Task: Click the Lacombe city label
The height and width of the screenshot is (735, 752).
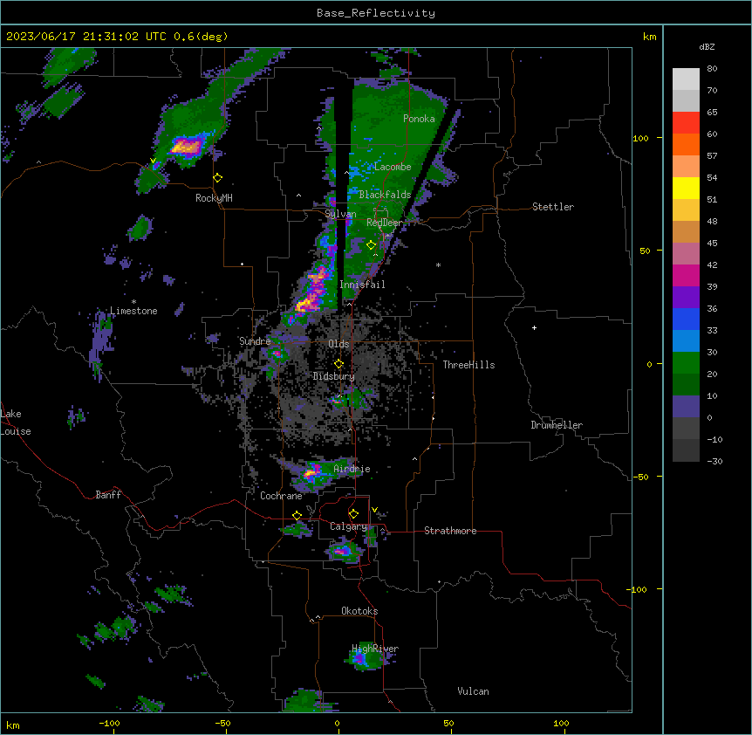Action: pos(393,167)
